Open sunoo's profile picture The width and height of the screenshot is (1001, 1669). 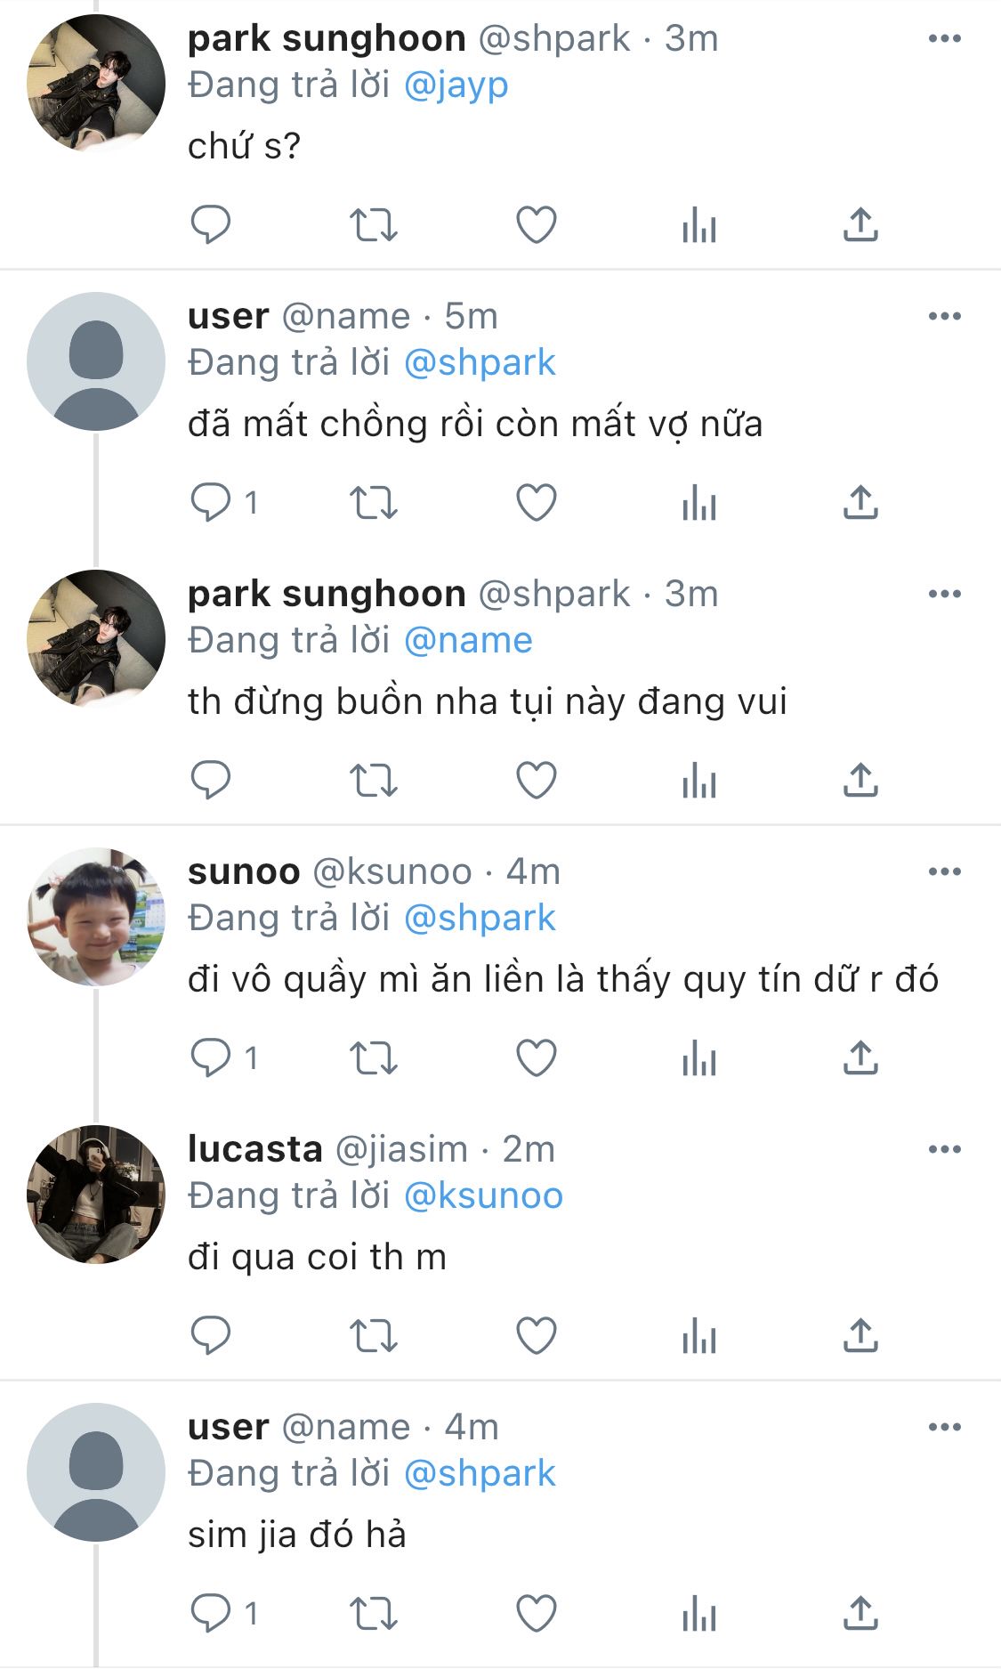click(x=96, y=917)
